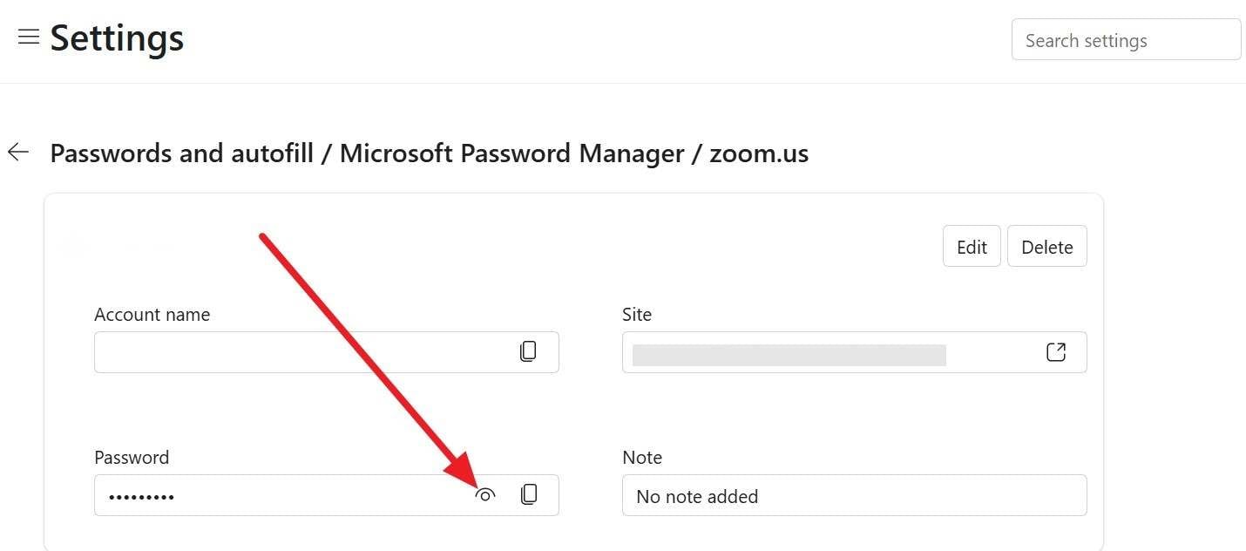Open the site link in new tab
Screen dimensions: 1246x551
tap(1055, 351)
